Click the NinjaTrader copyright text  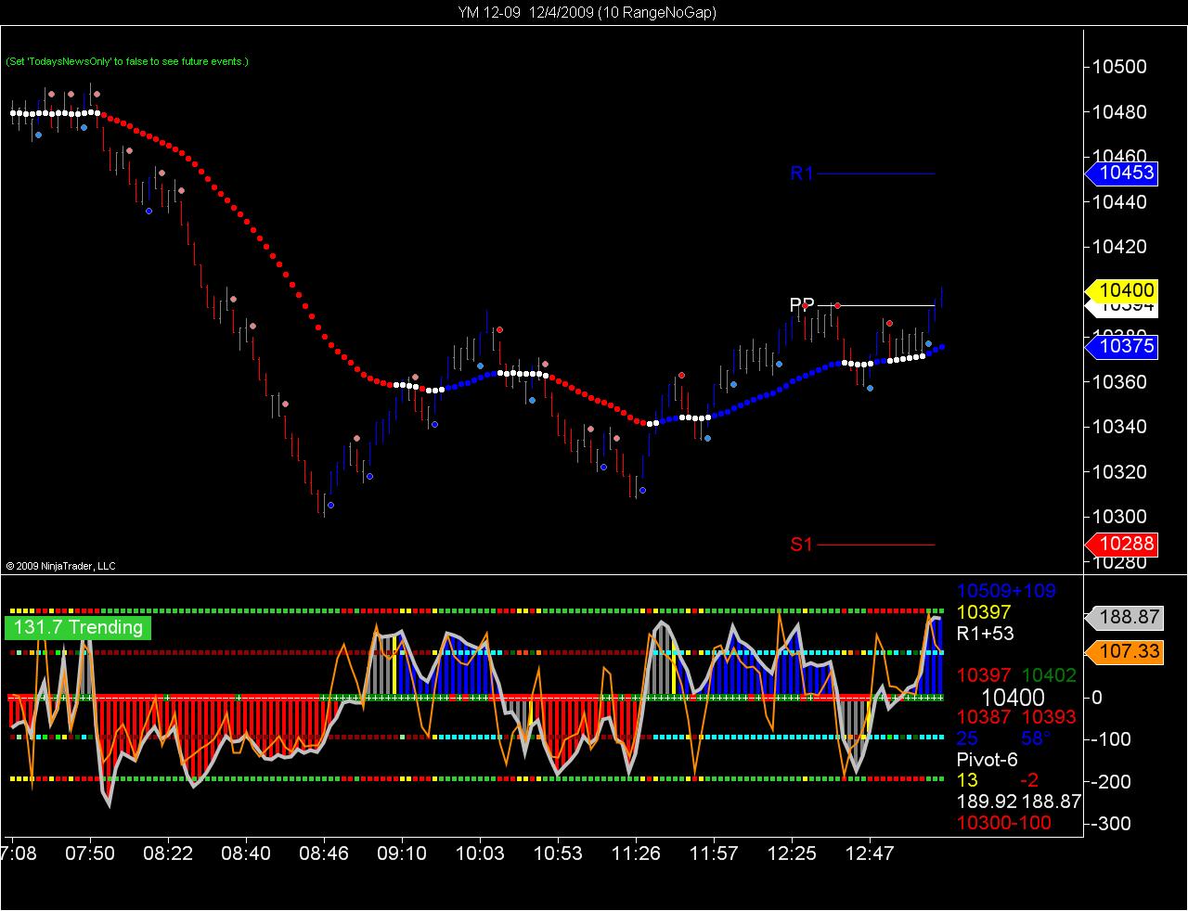point(60,566)
